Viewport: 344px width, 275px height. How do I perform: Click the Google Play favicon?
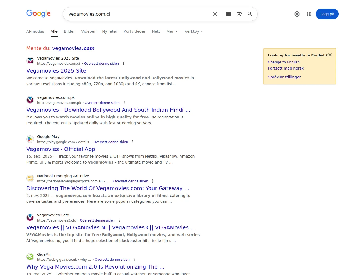tap(30, 139)
